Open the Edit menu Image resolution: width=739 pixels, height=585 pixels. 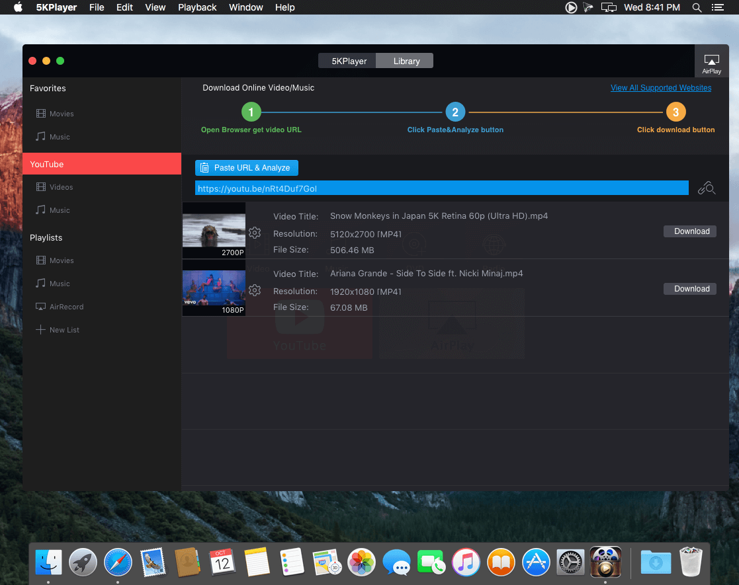124,7
